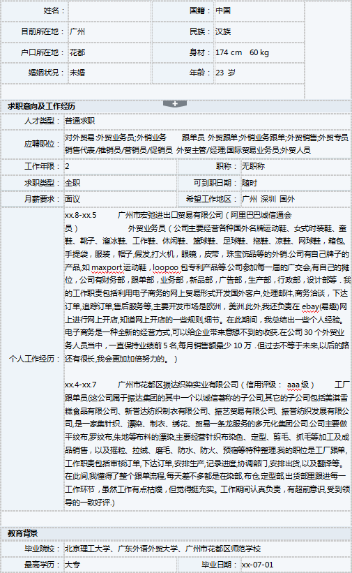The width and height of the screenshot is (352, 573).
Task: Select the 身材 value 174 cm 60 kg
Action: [242, 52]
